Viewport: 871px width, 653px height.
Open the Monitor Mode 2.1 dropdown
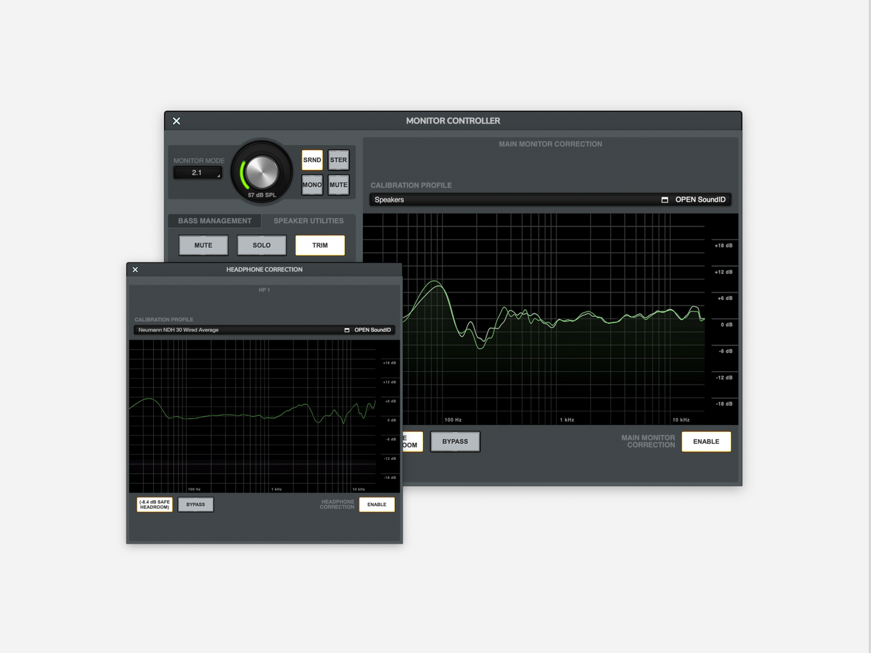pos(197,172)
